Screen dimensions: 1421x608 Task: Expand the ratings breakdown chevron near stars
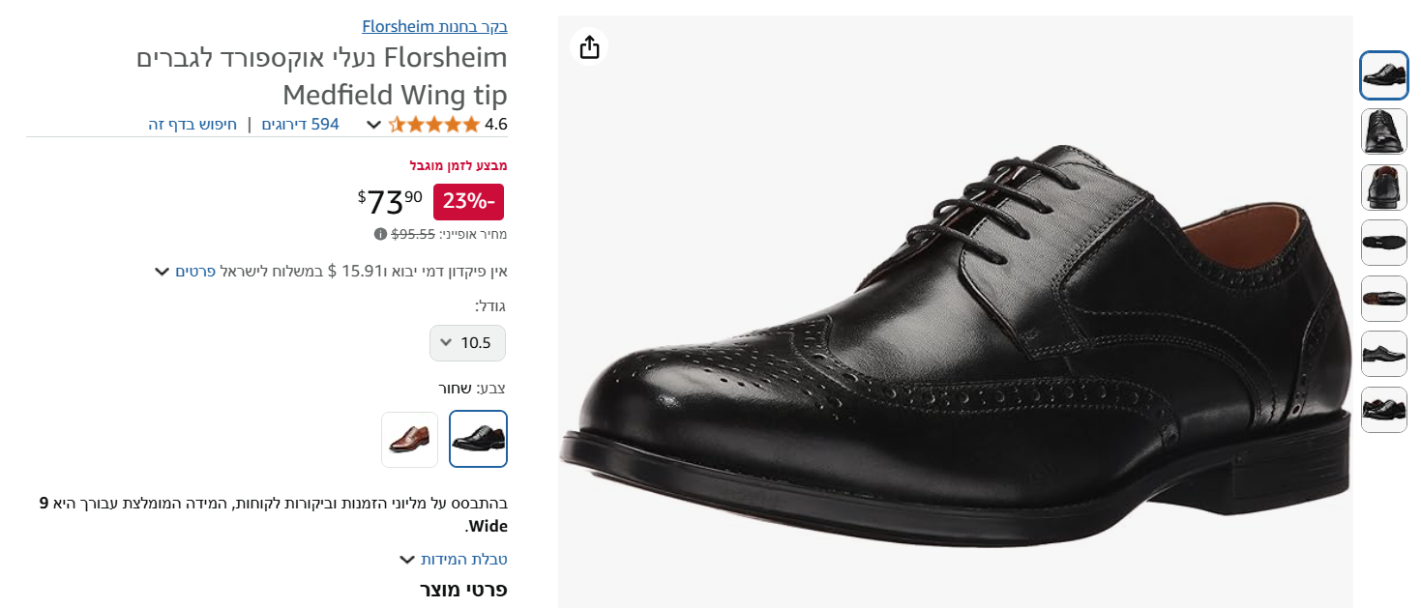(x=373, y=125)
